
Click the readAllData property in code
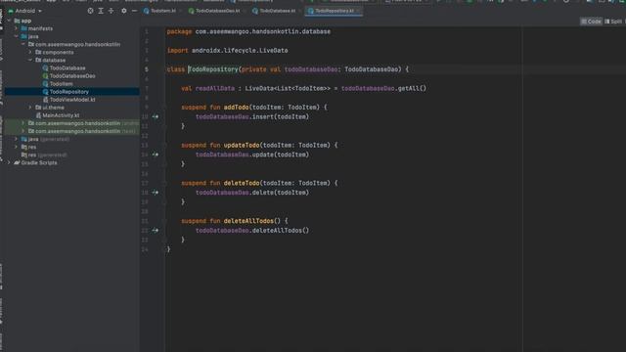click(x=215, y=88)
